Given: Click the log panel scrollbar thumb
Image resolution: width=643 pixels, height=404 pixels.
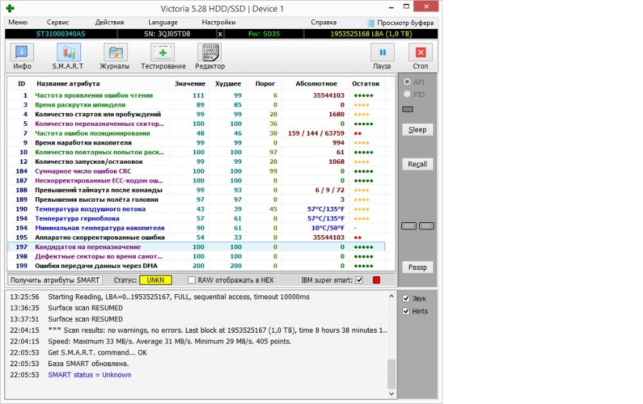Looking at the screenshot, I should pyautogui.click(x=391, y=373).
